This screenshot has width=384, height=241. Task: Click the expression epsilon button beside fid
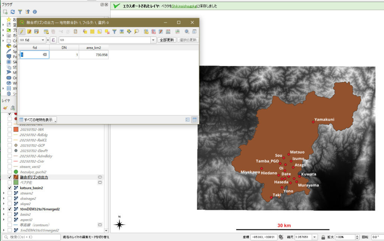[53, 40]
